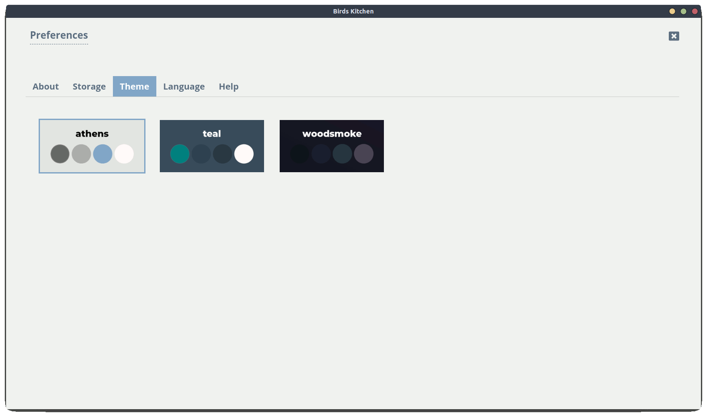Select the Theme tab

(x=135, y=87)
